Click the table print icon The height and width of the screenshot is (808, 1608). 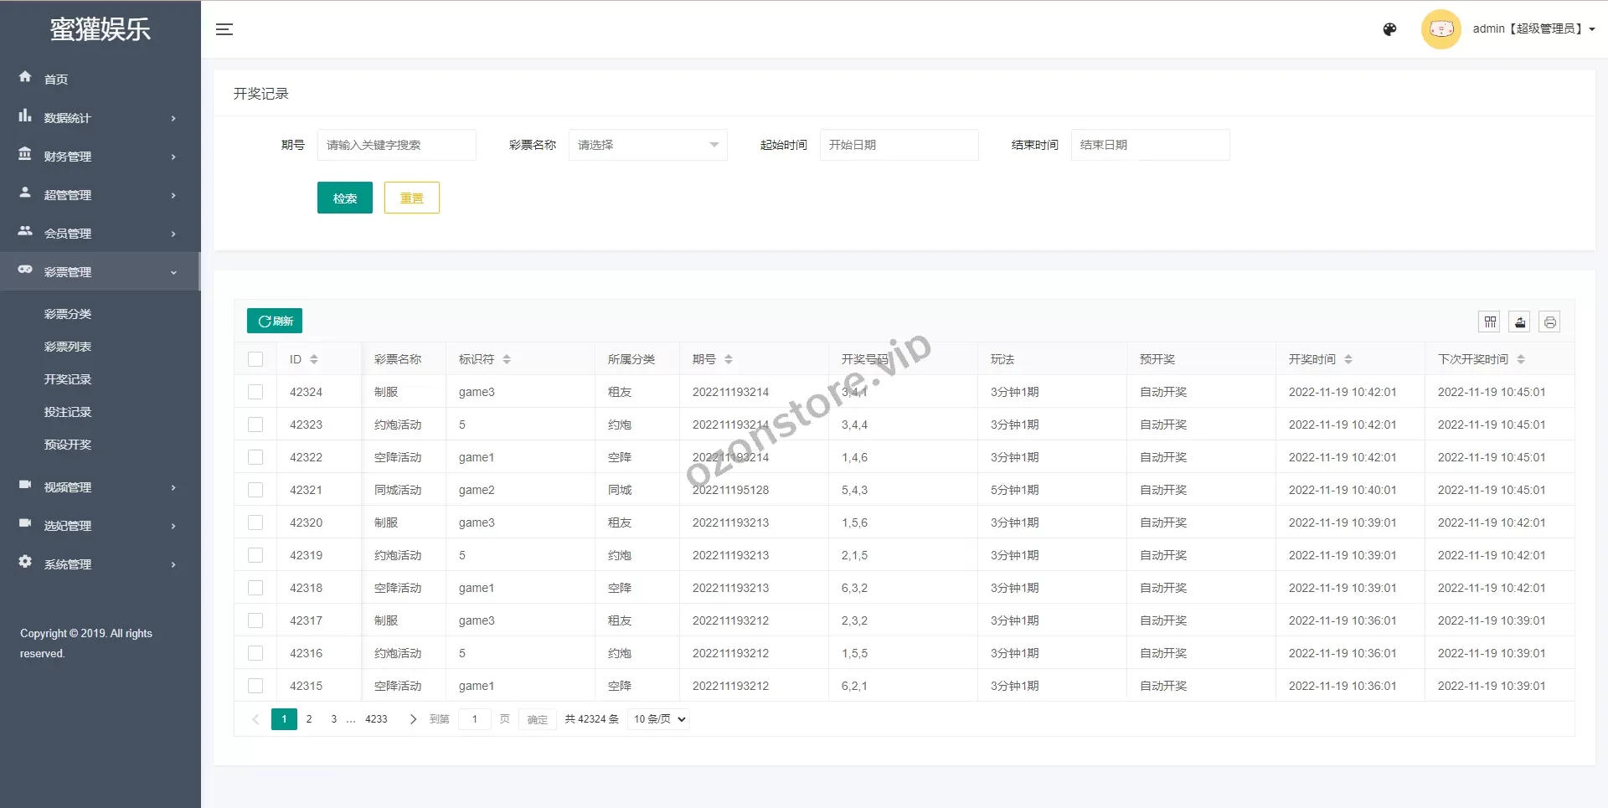pyautogui.click(x=1549, y=322)
